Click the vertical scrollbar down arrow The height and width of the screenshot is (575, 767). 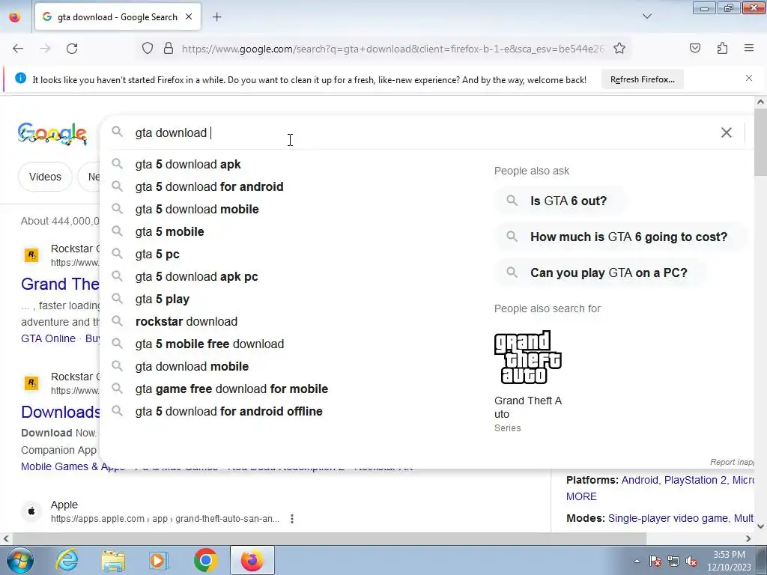(760, 526)
